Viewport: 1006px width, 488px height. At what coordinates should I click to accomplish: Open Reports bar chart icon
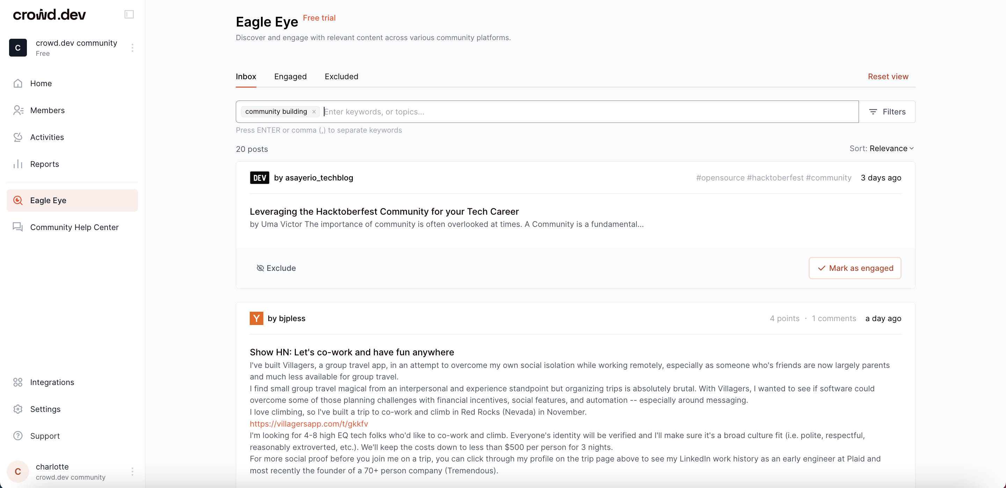click(x=18, y=164)
